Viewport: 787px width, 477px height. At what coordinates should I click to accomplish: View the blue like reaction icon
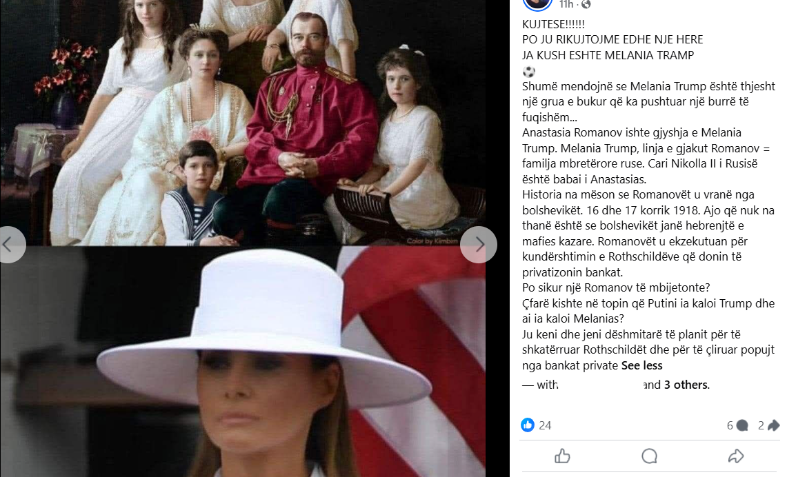coord(528,425)
